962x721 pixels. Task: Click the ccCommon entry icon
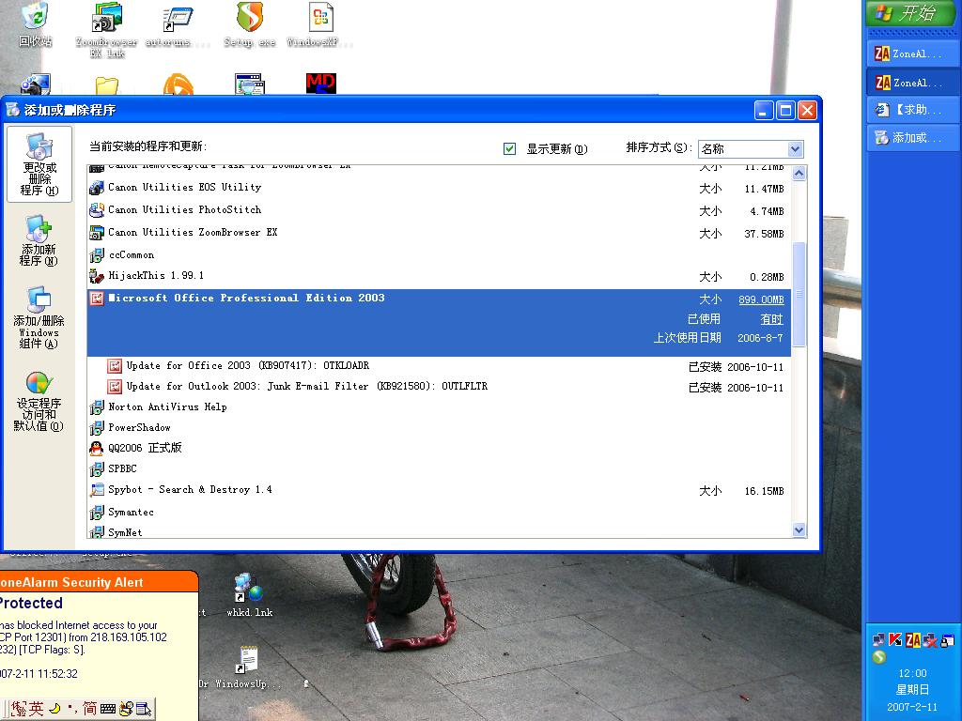97,255
